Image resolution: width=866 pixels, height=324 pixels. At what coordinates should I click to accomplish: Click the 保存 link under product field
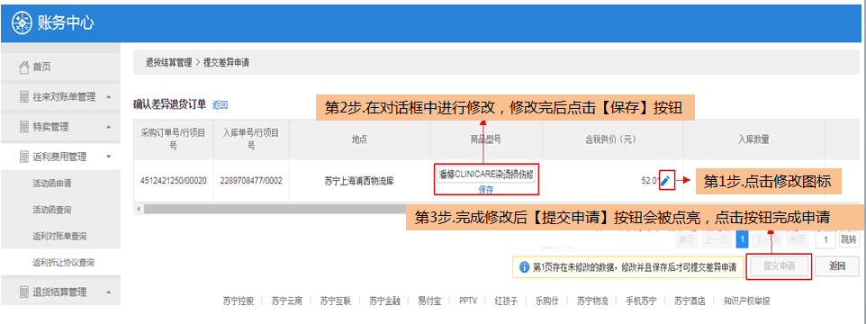486,189
